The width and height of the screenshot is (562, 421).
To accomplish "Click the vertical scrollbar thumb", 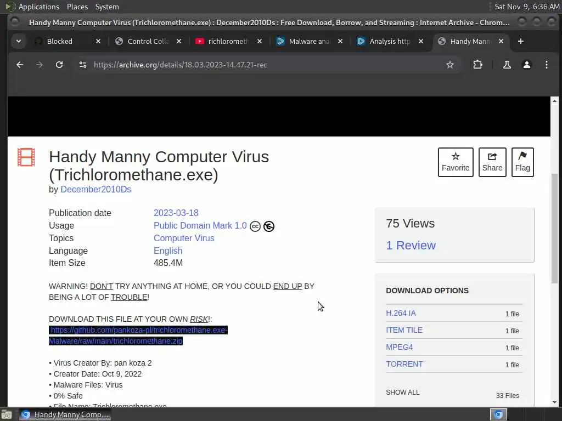I will (554, 228).
